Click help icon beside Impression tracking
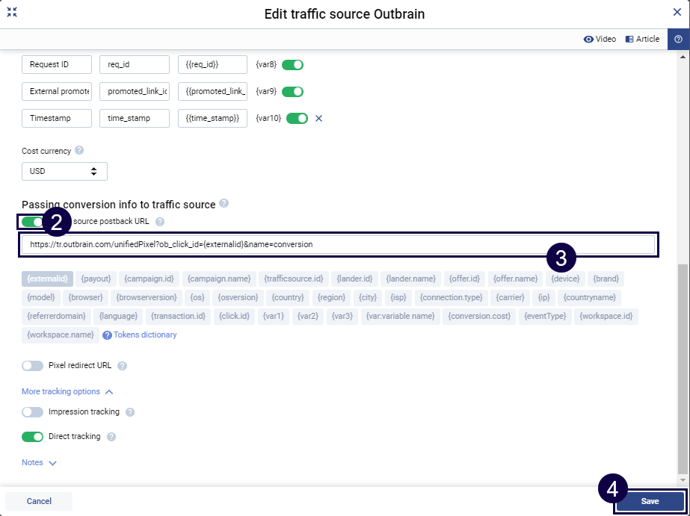Viewport: 690px width, 516px height. [130, 412]
